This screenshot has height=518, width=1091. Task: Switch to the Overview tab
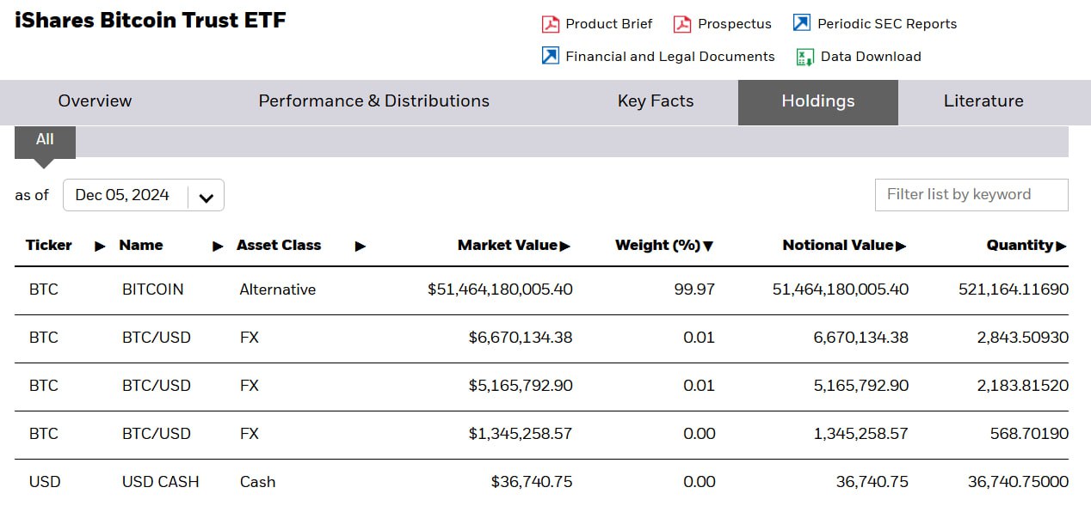pos(95,101)
